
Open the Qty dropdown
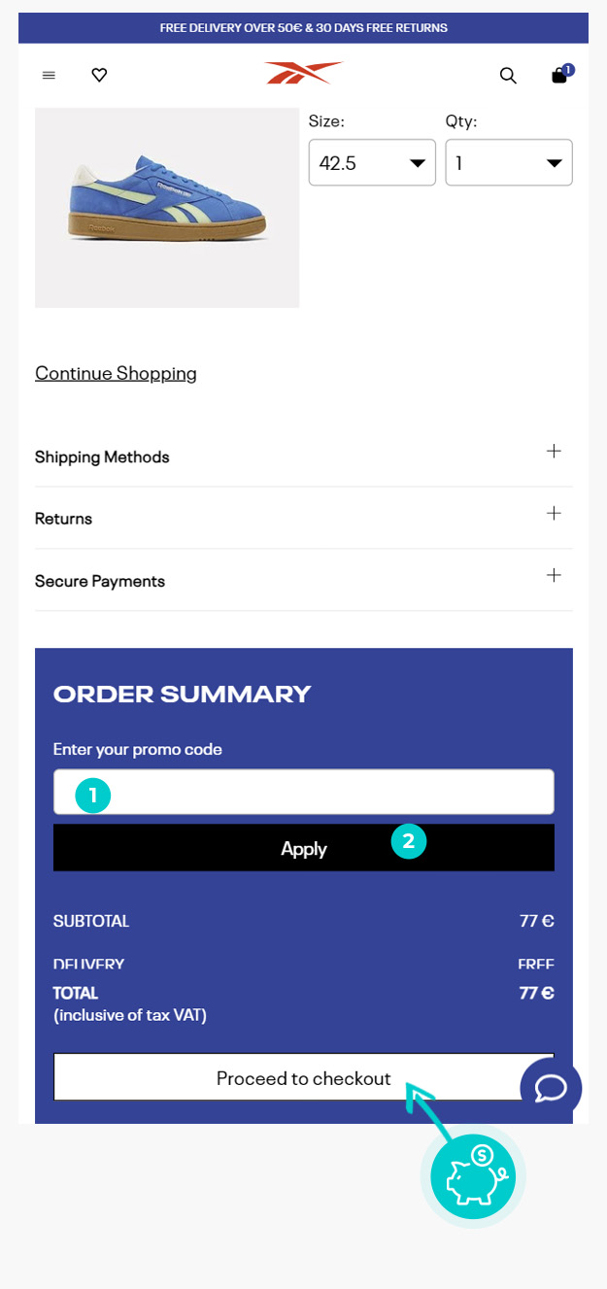[509, 163]
